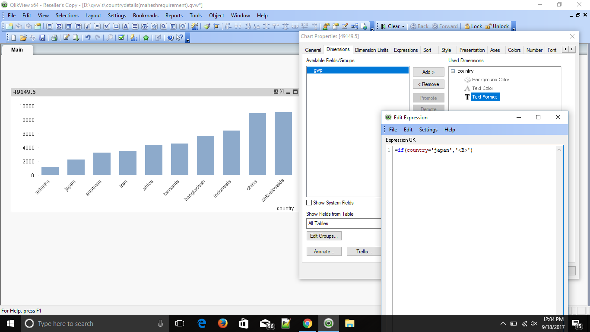Click the Lock selections icon
The height and width of the screenshot is (332, 590).
[x=473, y=26]
